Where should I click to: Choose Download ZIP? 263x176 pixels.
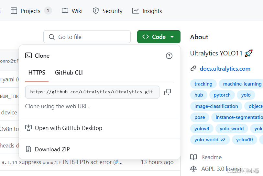pos(100,149)
